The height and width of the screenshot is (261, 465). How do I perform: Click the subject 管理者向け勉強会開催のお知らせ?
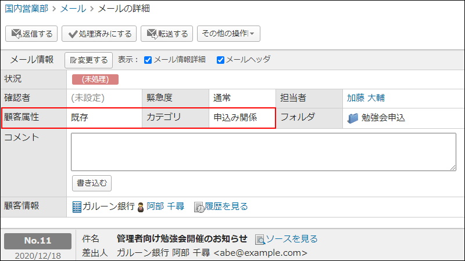tap(182, 238)
